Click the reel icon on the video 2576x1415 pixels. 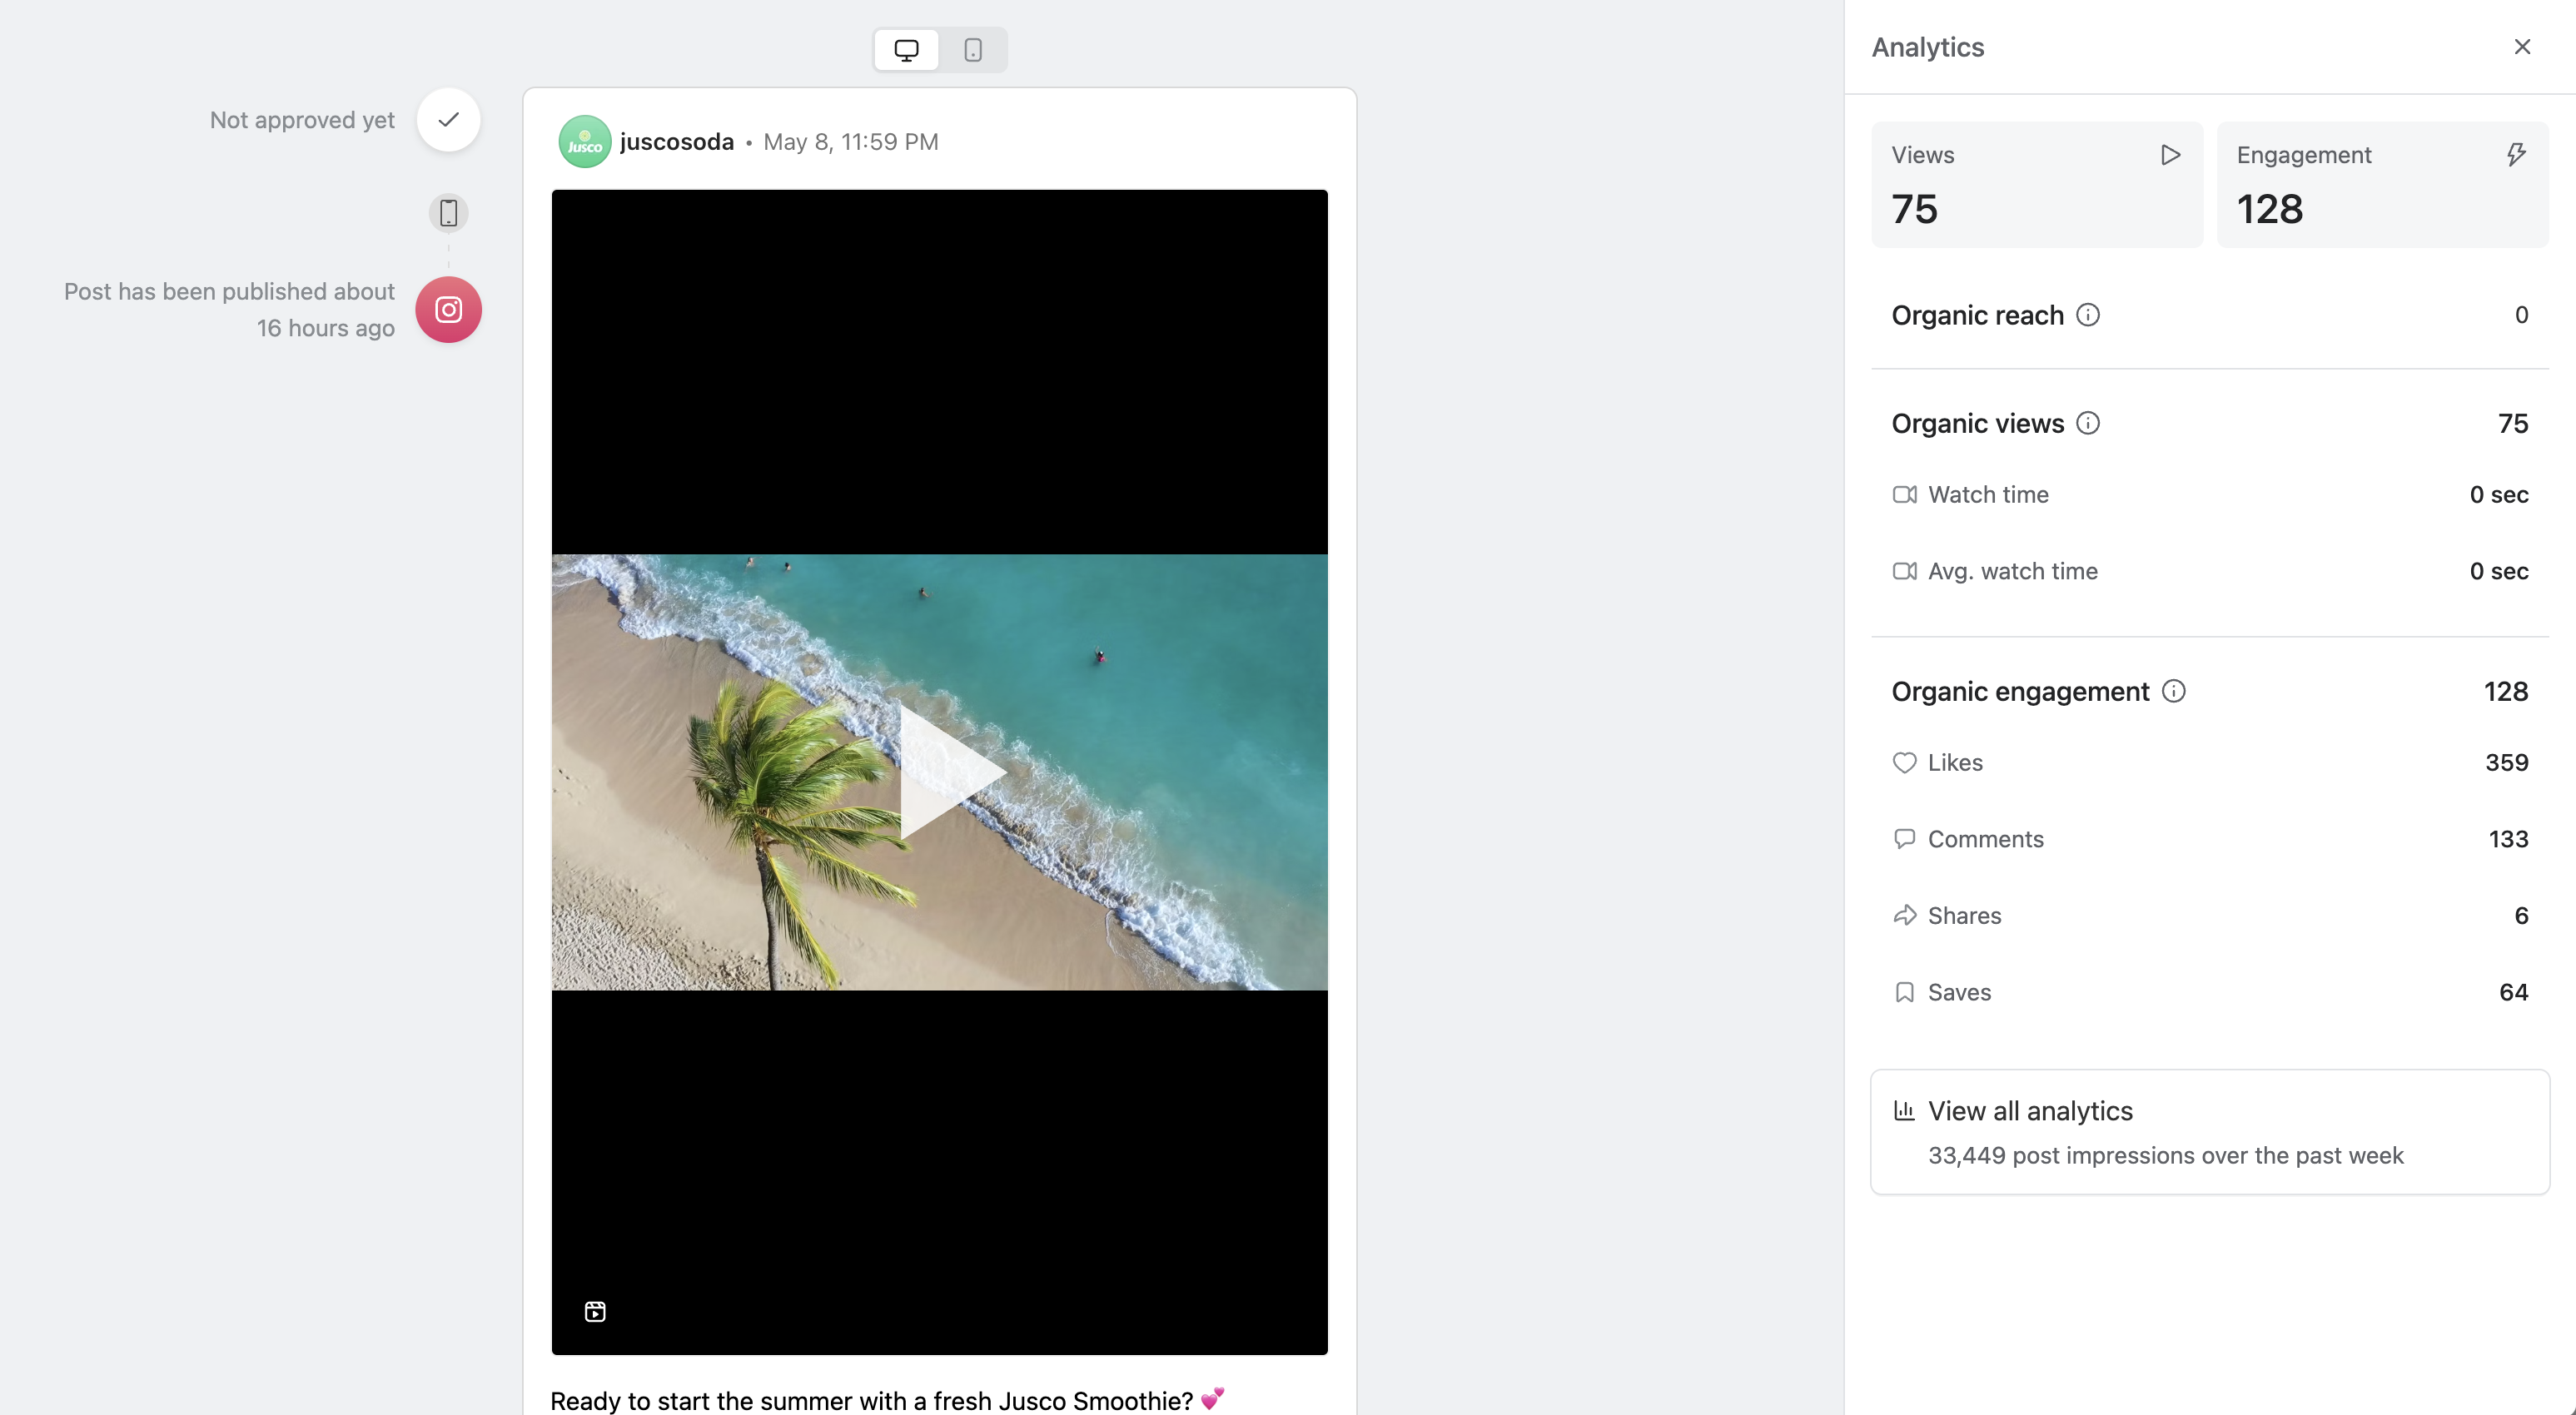(595, 1311)
